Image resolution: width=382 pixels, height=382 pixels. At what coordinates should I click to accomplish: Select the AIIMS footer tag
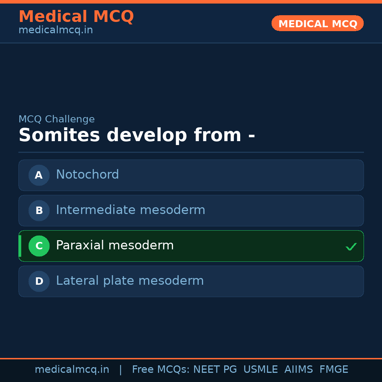299,370
